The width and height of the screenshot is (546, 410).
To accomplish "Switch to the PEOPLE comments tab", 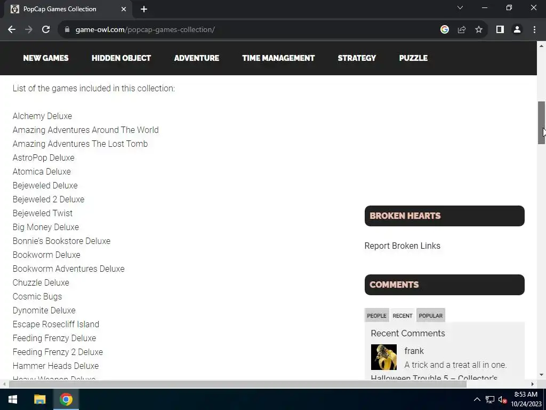I will point(376,316).
